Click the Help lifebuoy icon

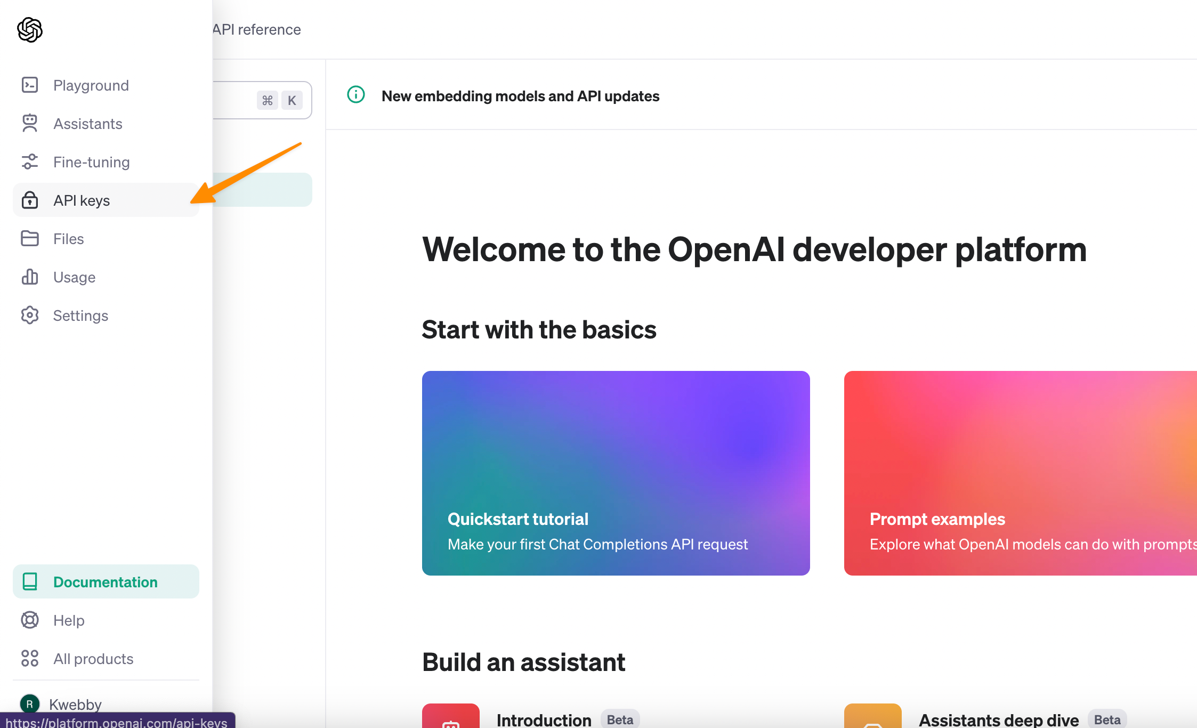(x=30, y=620)
